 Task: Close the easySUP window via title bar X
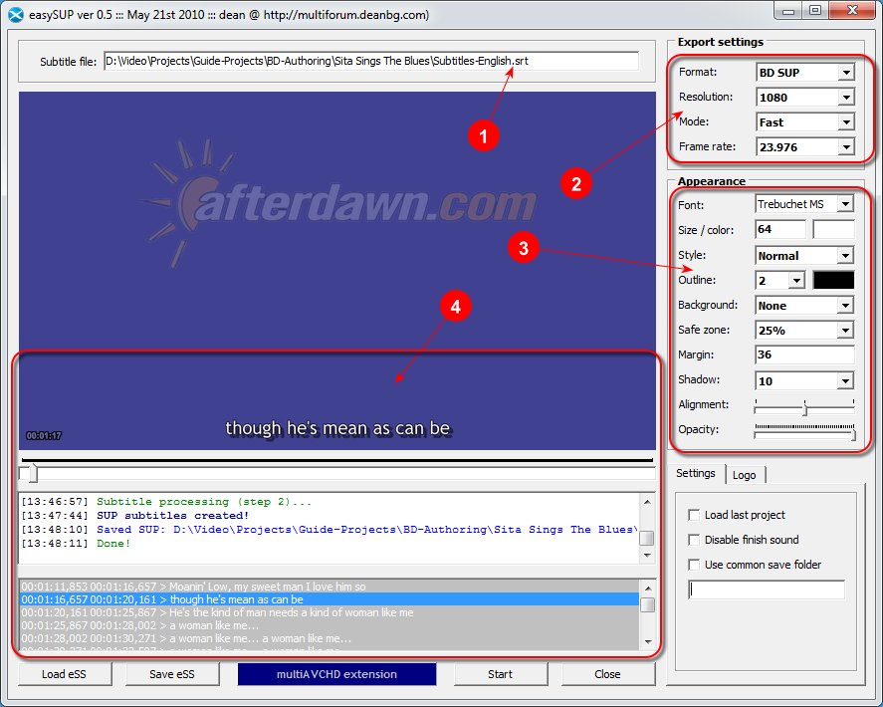coord(852,11)
